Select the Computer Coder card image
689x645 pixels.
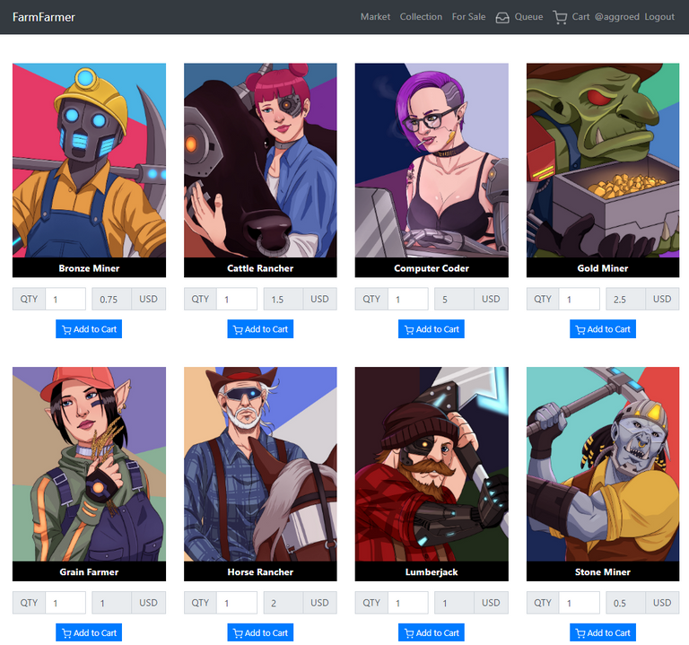coord(432,161)
